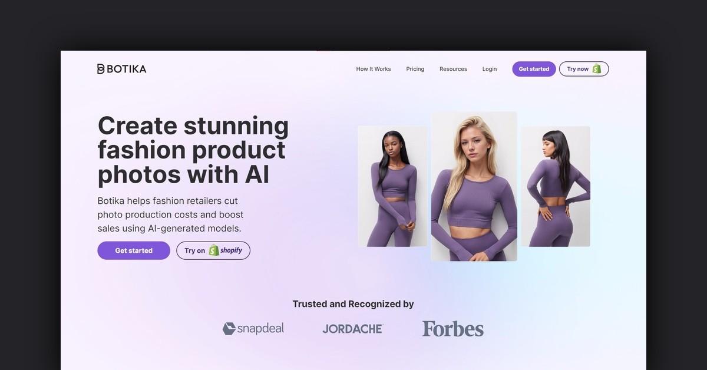Click the Try now button in the header
The height and width of the screenshot is (370, 707).
[x=584, y=69]
